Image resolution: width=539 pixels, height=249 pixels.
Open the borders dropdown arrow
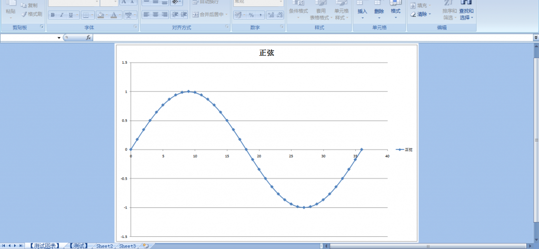(92, 15)
